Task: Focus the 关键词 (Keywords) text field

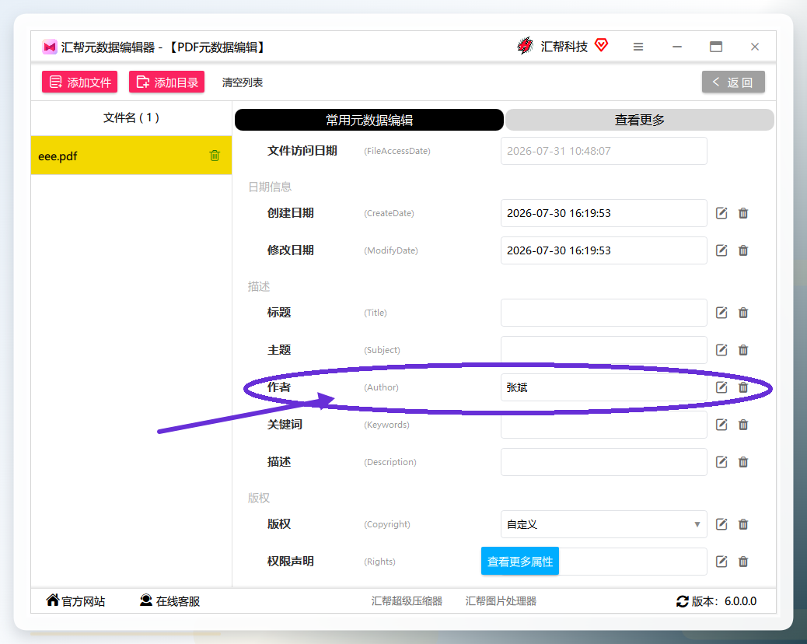Action: (x=604, y=425)
